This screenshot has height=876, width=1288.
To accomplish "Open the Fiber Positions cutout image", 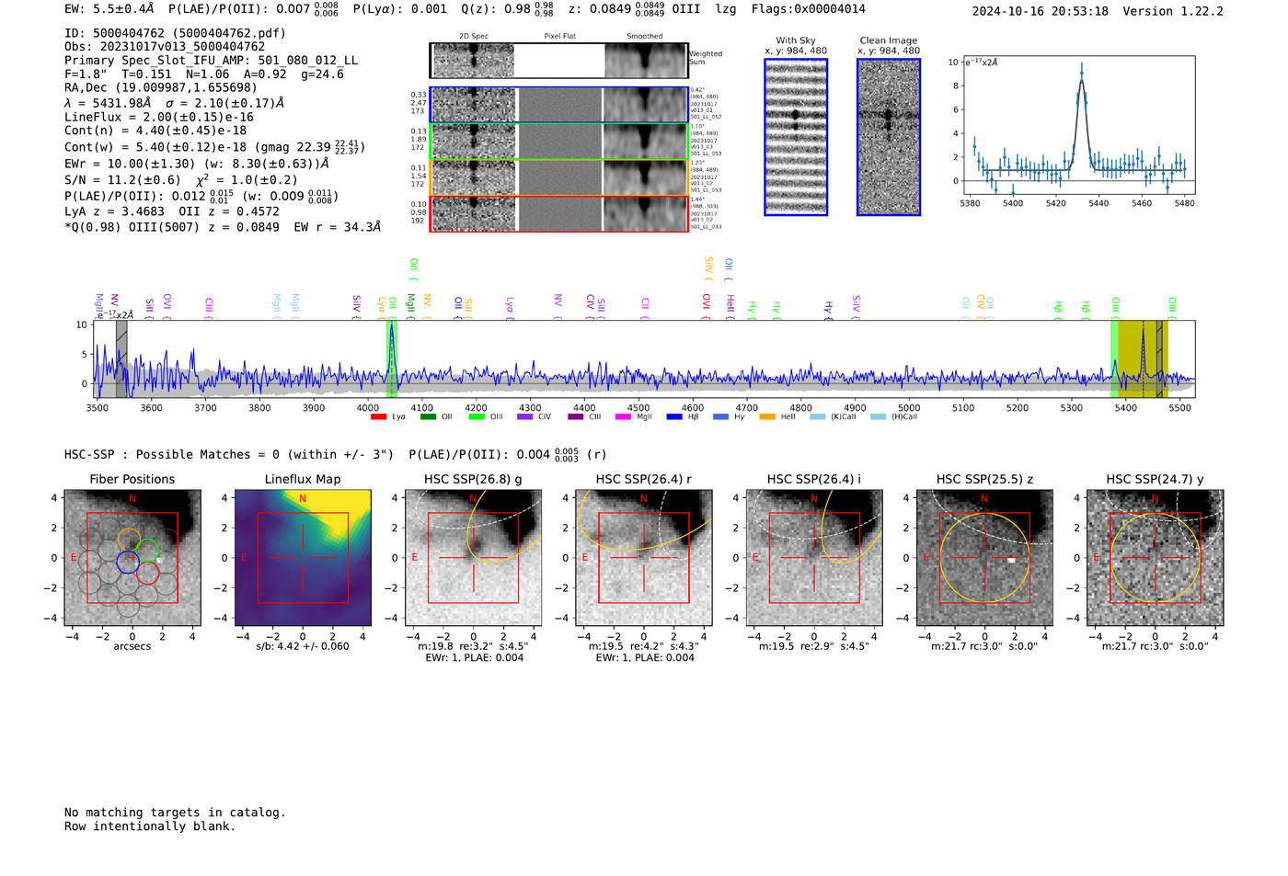I will click(x=132, y=558).
